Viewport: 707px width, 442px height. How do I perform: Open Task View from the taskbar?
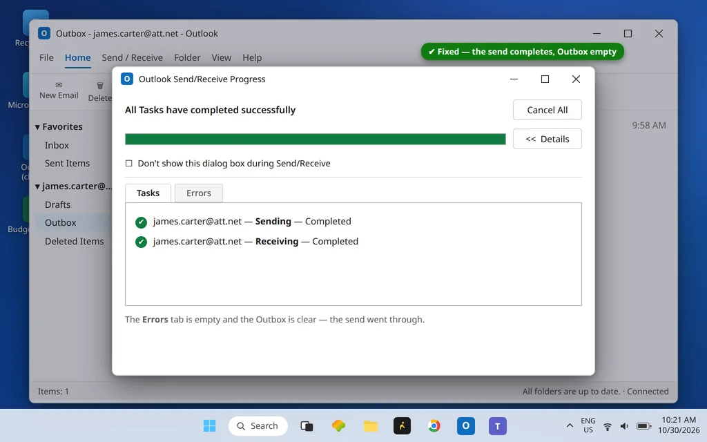pos(307,425)
